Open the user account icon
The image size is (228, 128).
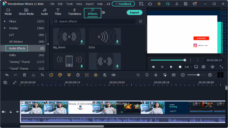coord(177,4)
